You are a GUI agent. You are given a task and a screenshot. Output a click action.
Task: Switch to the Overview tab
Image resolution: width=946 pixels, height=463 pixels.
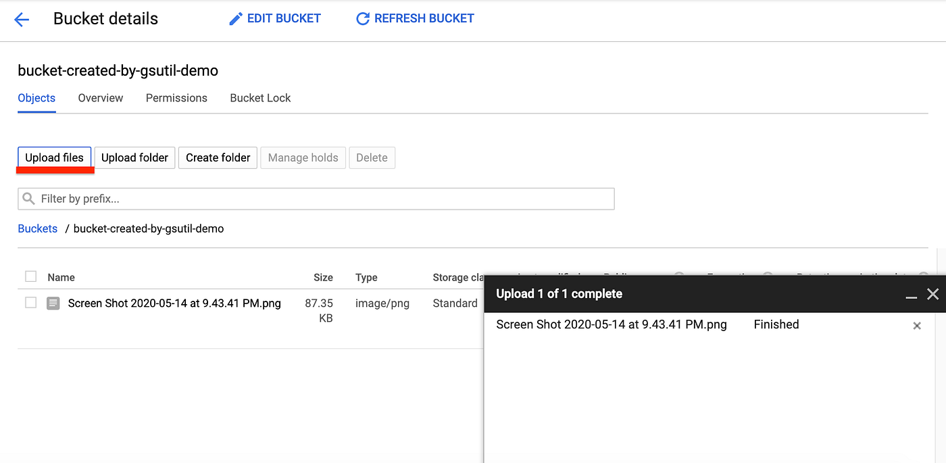point(100,98)
